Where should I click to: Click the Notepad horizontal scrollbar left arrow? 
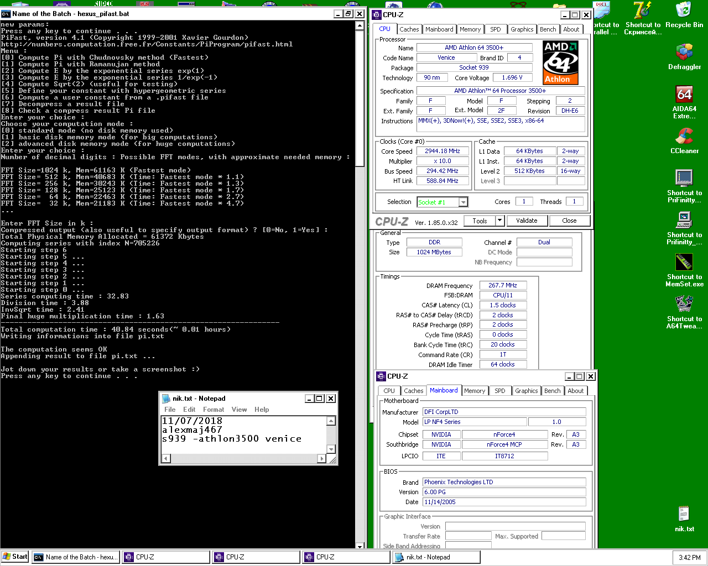pyautogui.click(x=165, y=458)
